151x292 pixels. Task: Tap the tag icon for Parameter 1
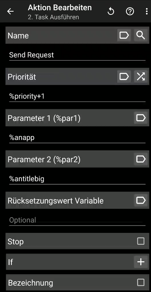pyautogui.click(x=141, y=118)
